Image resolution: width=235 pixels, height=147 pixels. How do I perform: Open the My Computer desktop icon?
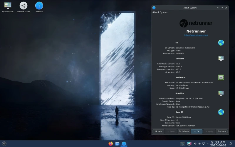pos(8,6)
